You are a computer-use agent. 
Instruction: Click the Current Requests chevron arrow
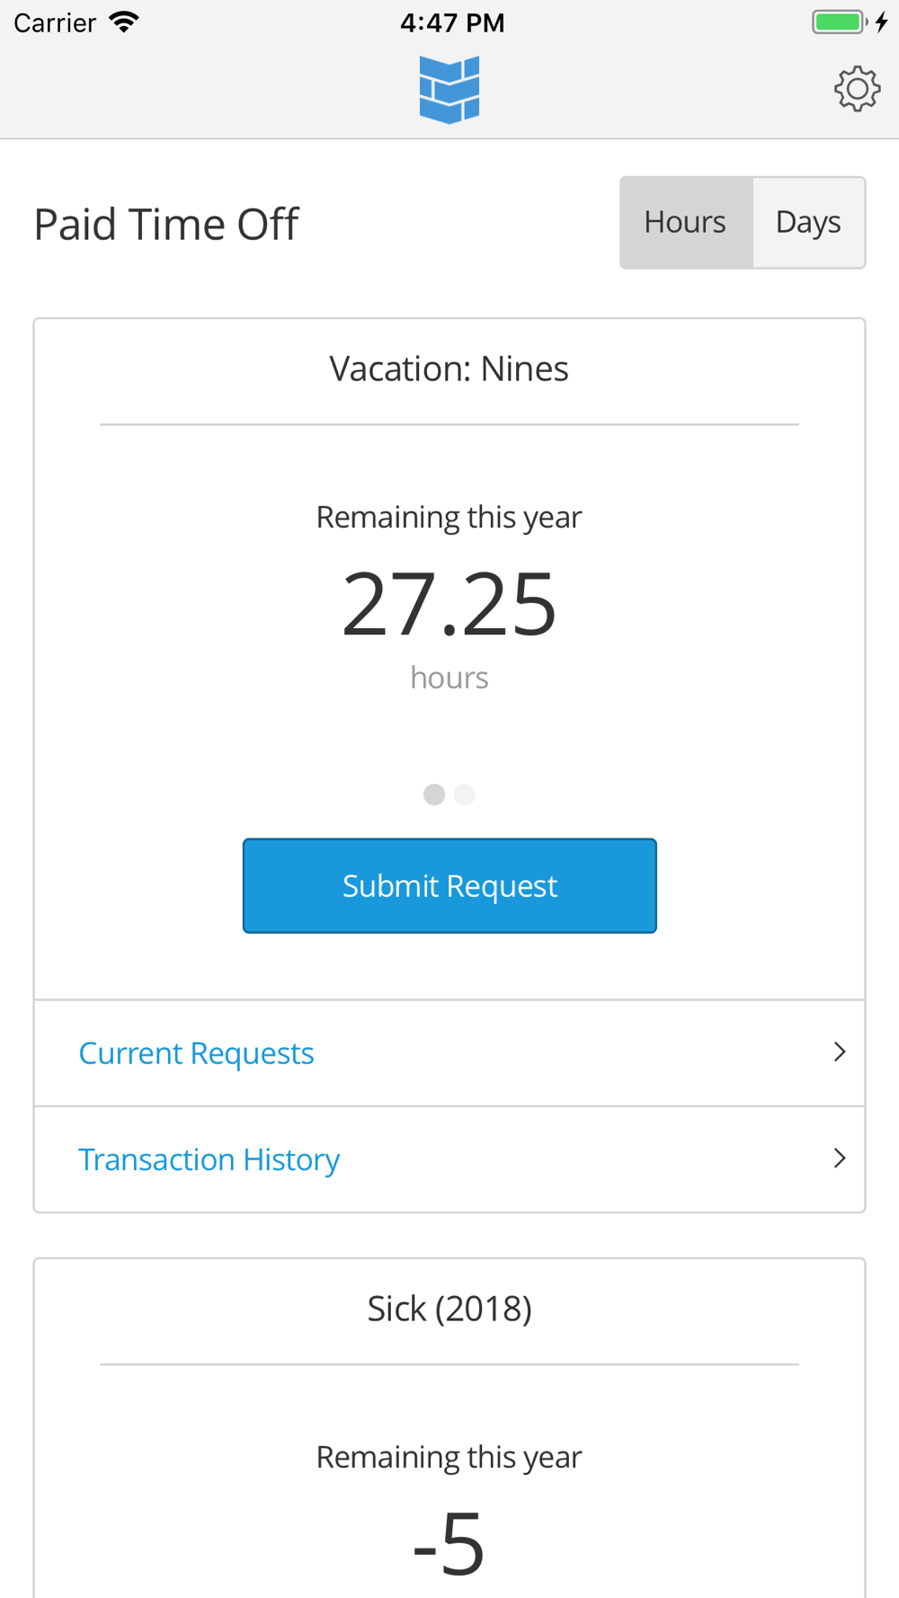coord(840,1052)
